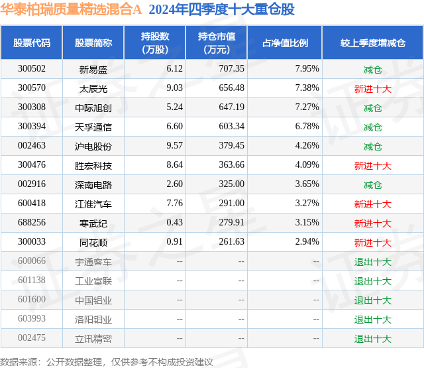Viewport: 424px width, 368px height.
Task: Select the stock name 天孚通信
Action: [x=93, y=127]
